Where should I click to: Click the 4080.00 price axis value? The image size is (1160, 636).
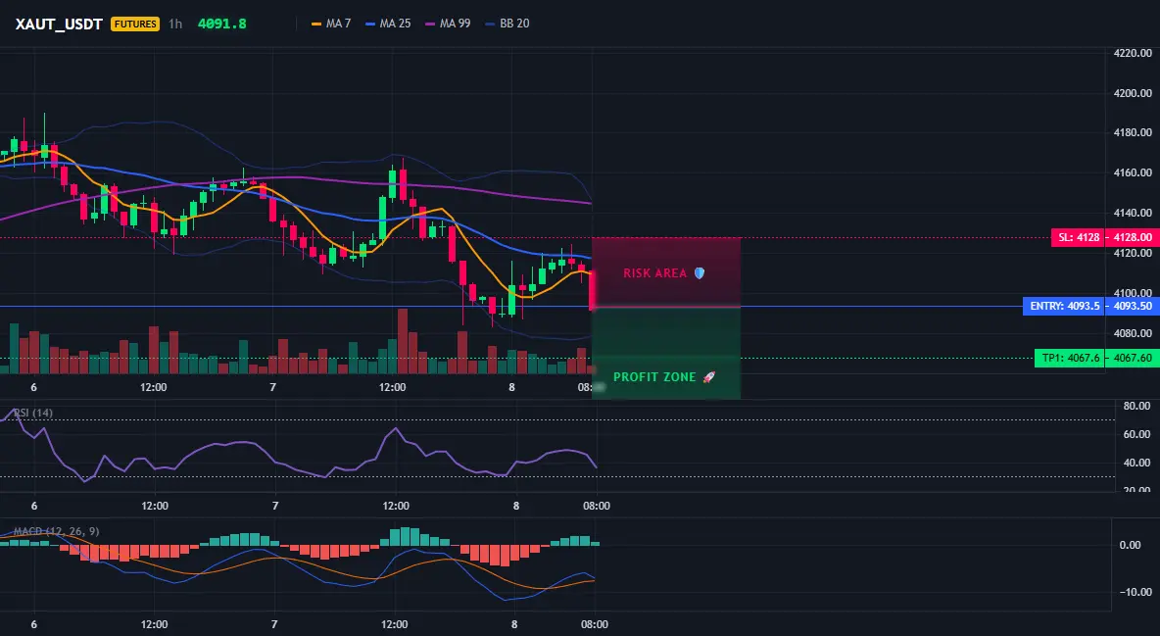click(x=1133, y=334)
